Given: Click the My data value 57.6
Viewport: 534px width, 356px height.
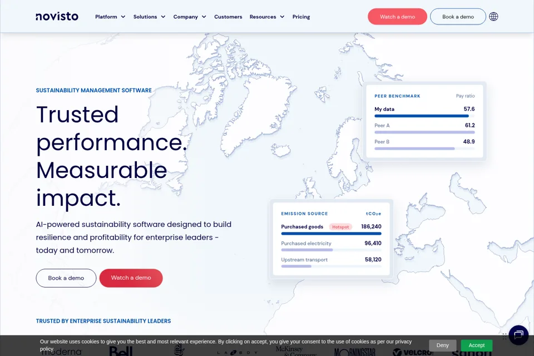Looking at the screenshot, I should tap(469, 109).
